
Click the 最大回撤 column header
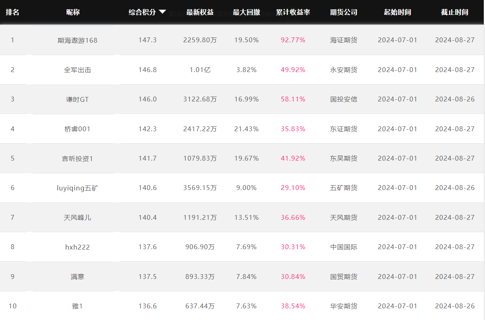[x=247, y=12]
